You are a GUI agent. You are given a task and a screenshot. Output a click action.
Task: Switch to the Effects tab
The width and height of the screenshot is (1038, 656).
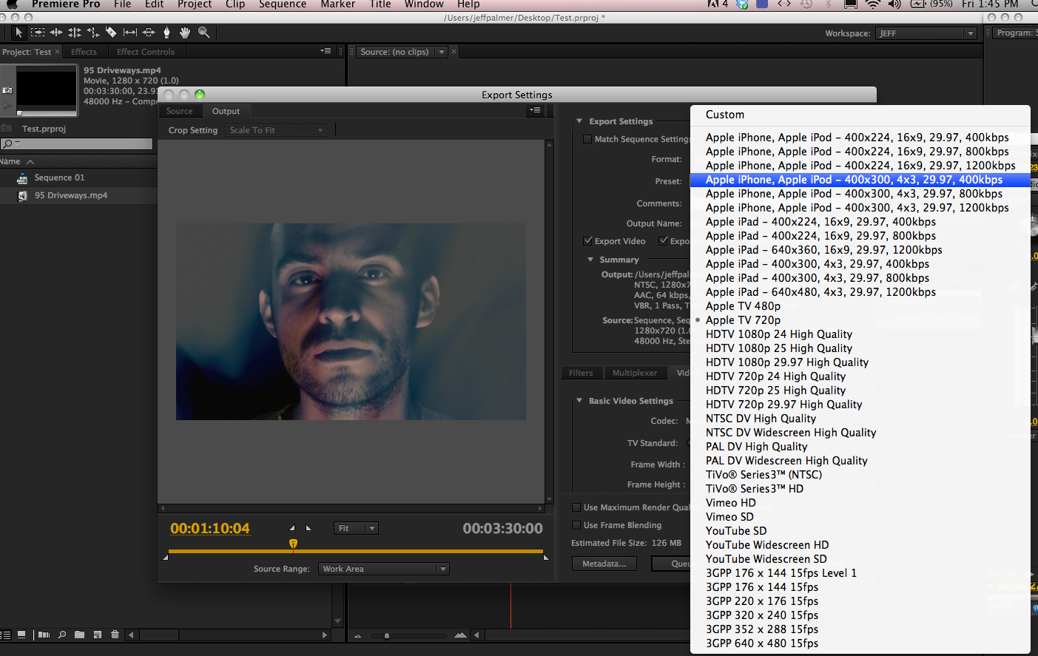pyautogui.click(x=84, y=52)
